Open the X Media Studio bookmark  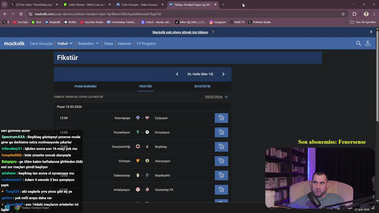tap(259, 22)
